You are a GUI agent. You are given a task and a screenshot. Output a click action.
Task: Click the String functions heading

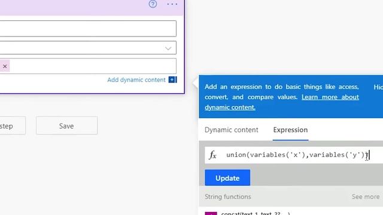tap(227, 196)
